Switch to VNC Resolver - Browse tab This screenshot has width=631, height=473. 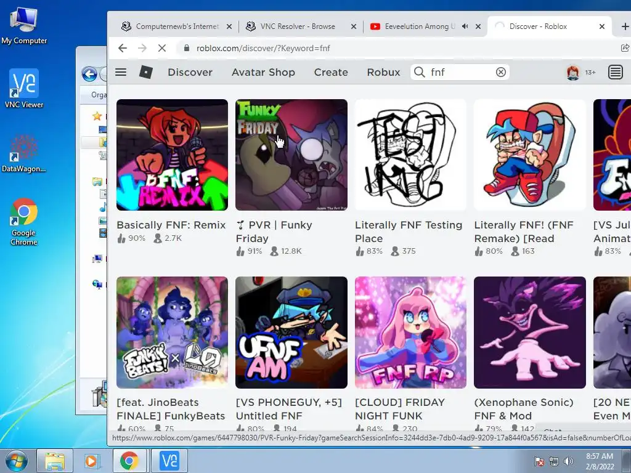298,26
